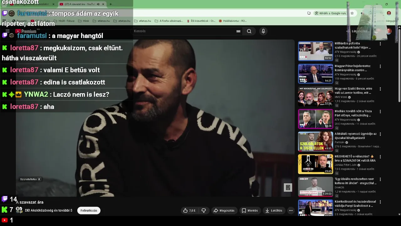Image resolution: width=401 pixels, height=226 pixels.
Task: Pause the playing video in the player
Action: [155, 118]
